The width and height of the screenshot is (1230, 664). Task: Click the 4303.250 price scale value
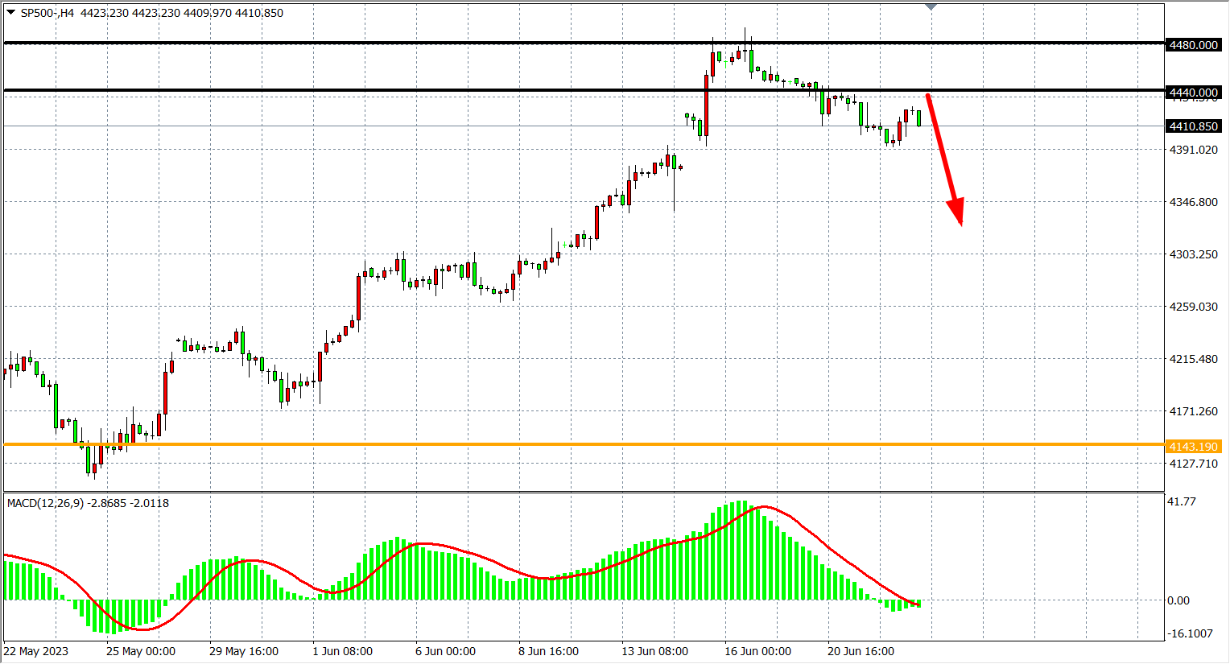1193,254
